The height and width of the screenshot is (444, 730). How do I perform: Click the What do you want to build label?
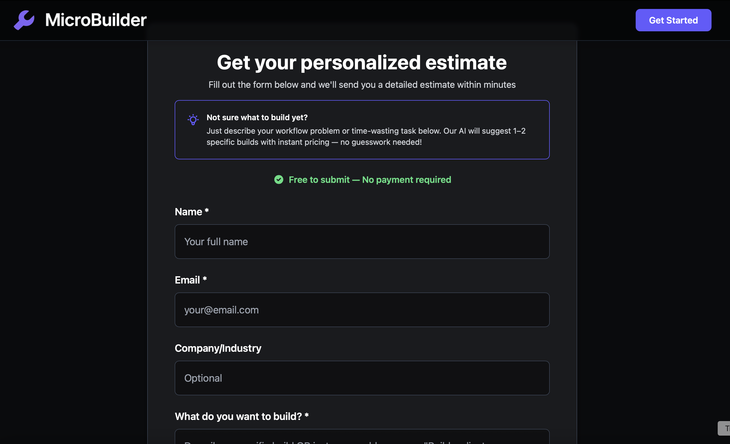pyautogui.click(x=238, y=416)
